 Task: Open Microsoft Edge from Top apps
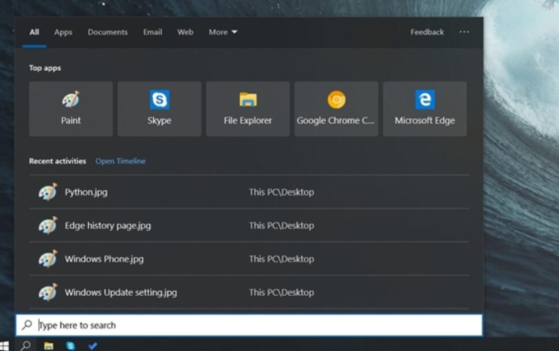tap(425, 109)
